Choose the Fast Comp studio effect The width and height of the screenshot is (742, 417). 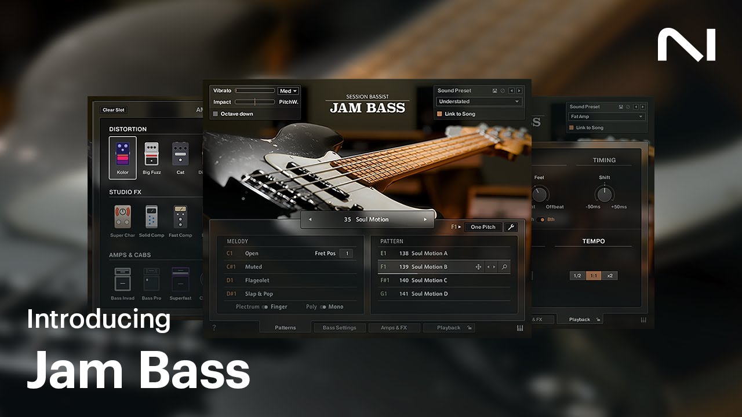tap(180, 221)
